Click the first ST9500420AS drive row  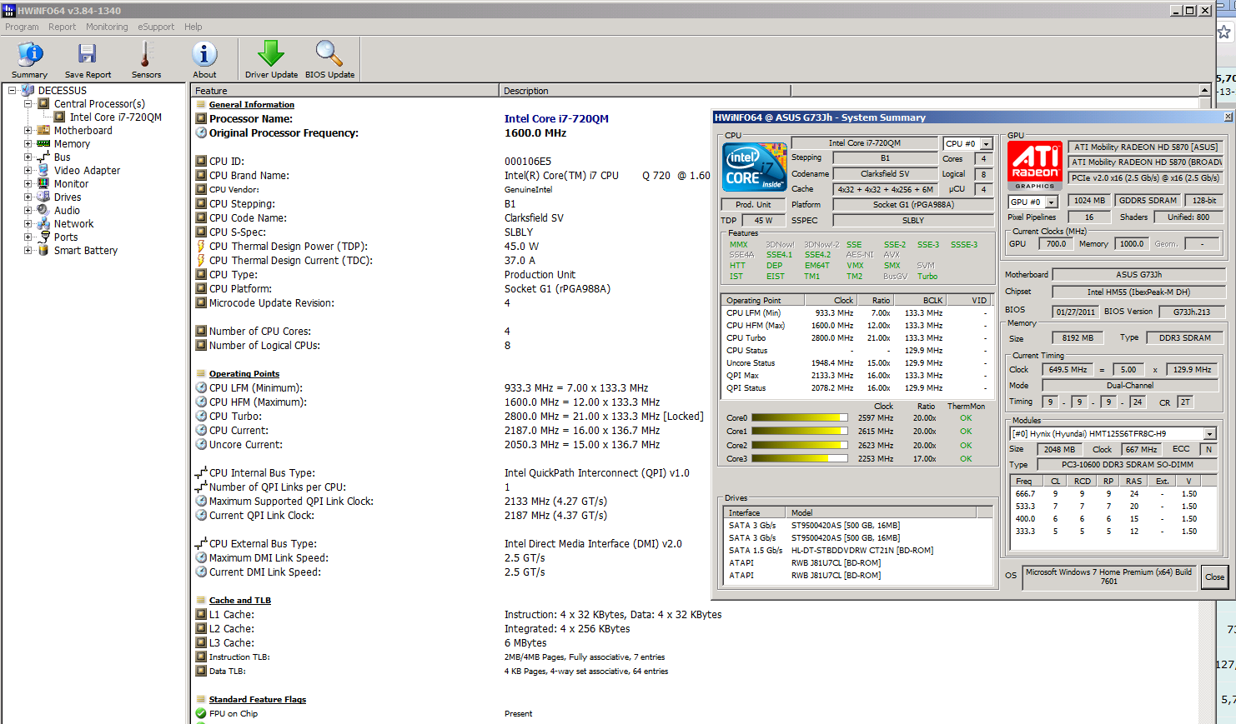click(x=858, y=526)
